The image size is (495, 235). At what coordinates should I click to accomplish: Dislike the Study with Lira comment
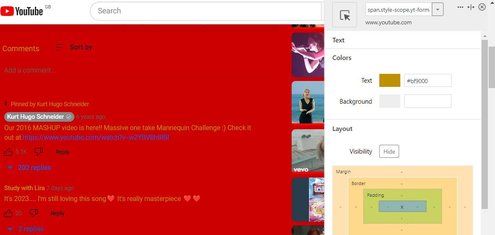coord(34,213)
